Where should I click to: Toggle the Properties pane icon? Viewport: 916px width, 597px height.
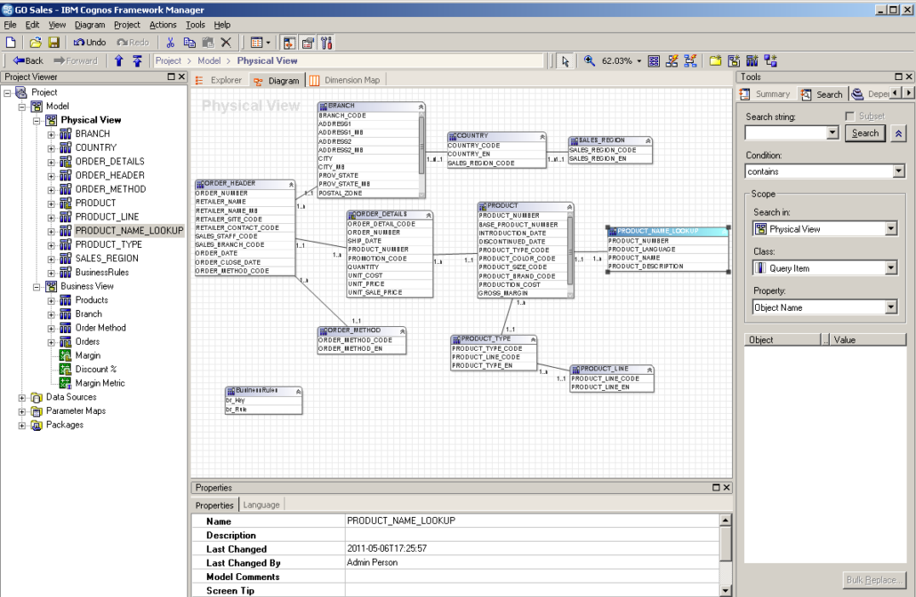[x=308, y=43]
